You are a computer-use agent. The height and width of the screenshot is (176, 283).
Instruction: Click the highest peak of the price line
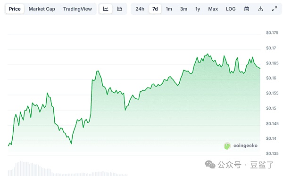208,54
